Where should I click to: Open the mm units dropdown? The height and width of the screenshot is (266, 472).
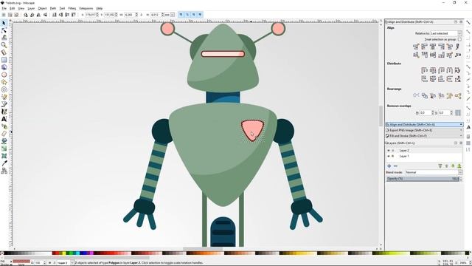(169, 15)
